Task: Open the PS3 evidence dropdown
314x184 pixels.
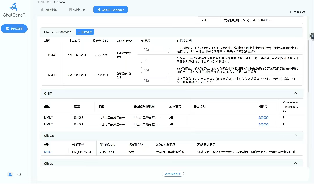Action: tap(155, 50)
